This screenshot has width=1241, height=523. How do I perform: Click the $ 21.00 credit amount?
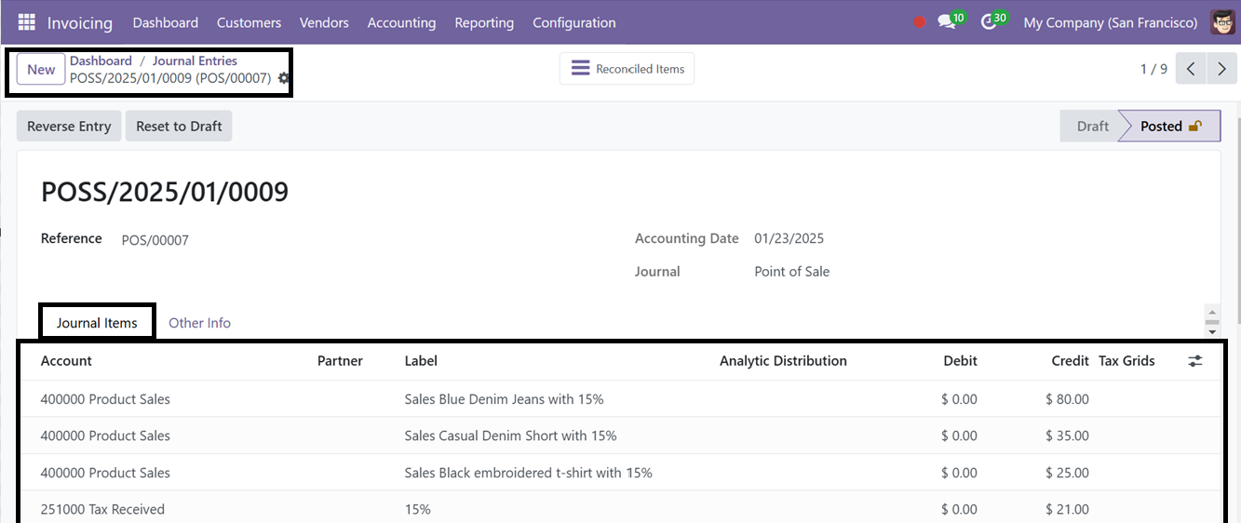coord(1067,509)
